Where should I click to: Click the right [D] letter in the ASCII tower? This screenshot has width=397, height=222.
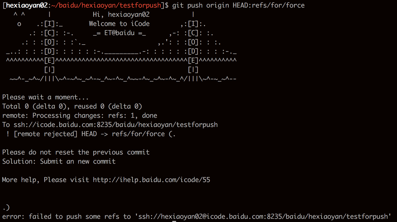pos(193,52)
